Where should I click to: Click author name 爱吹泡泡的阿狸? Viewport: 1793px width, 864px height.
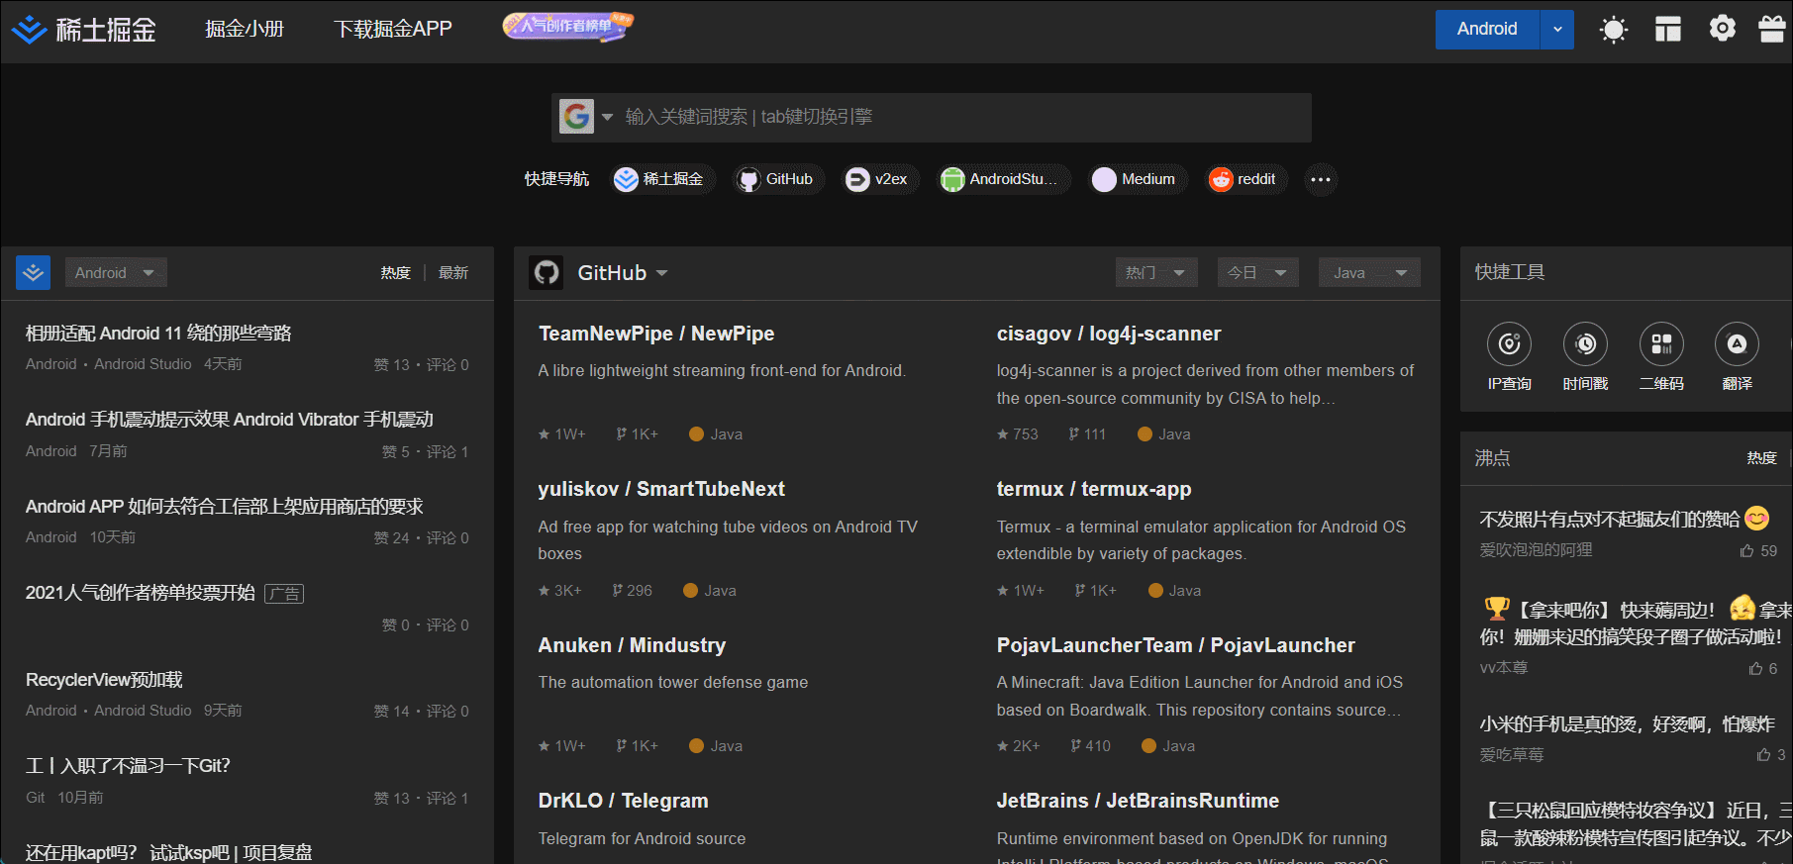pos(1536,550)
